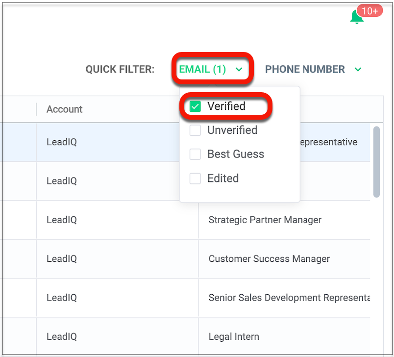Enable the Unverified email checkbox
This screenshot has height=357, width=394.
coord(196,130)
